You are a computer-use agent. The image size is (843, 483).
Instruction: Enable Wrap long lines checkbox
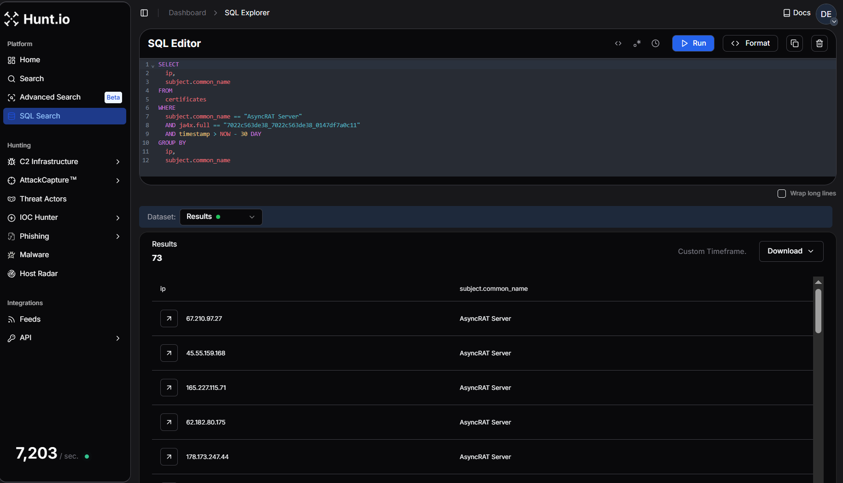click(782, 194)
